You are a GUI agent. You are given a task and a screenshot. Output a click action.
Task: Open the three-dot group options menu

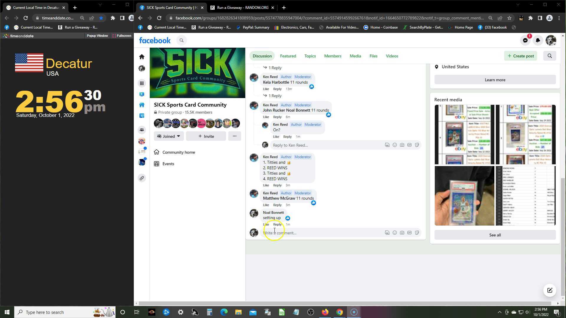(234, 136)
